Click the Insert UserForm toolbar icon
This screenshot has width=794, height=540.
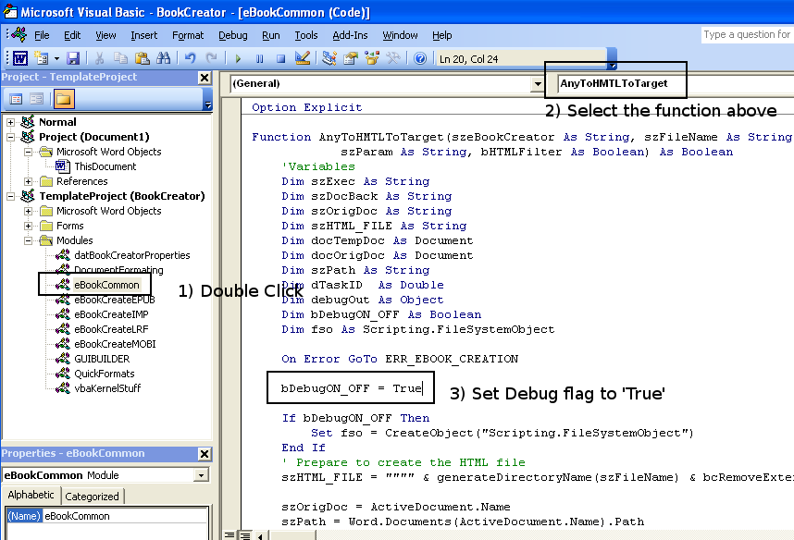click(x=42, y=58)
